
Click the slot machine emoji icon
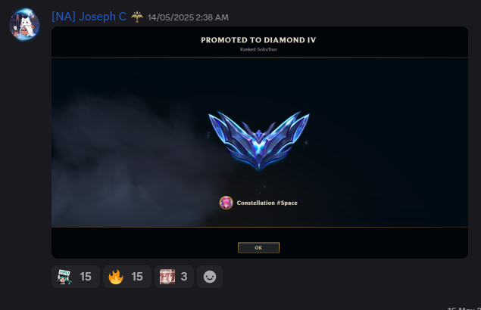coord(167,277)
